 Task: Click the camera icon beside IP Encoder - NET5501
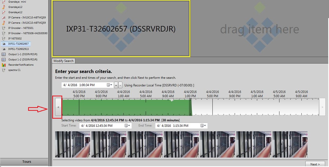pos(4,28)
